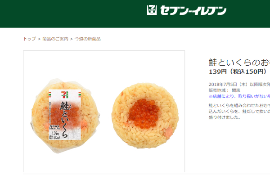The image size is (270, 180).
Task: Go to 商品のご案内 breadcrumb link
Action: pyautogui.click(x=55, y=39)
